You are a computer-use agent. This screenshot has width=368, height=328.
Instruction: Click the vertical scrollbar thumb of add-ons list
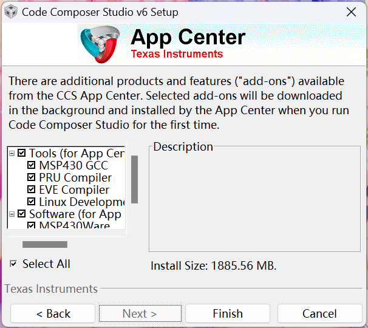pos(134,179)
